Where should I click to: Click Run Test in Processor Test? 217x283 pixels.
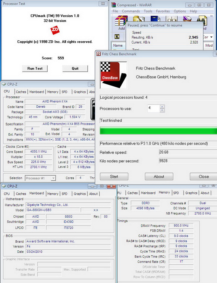tap(35, 69)
